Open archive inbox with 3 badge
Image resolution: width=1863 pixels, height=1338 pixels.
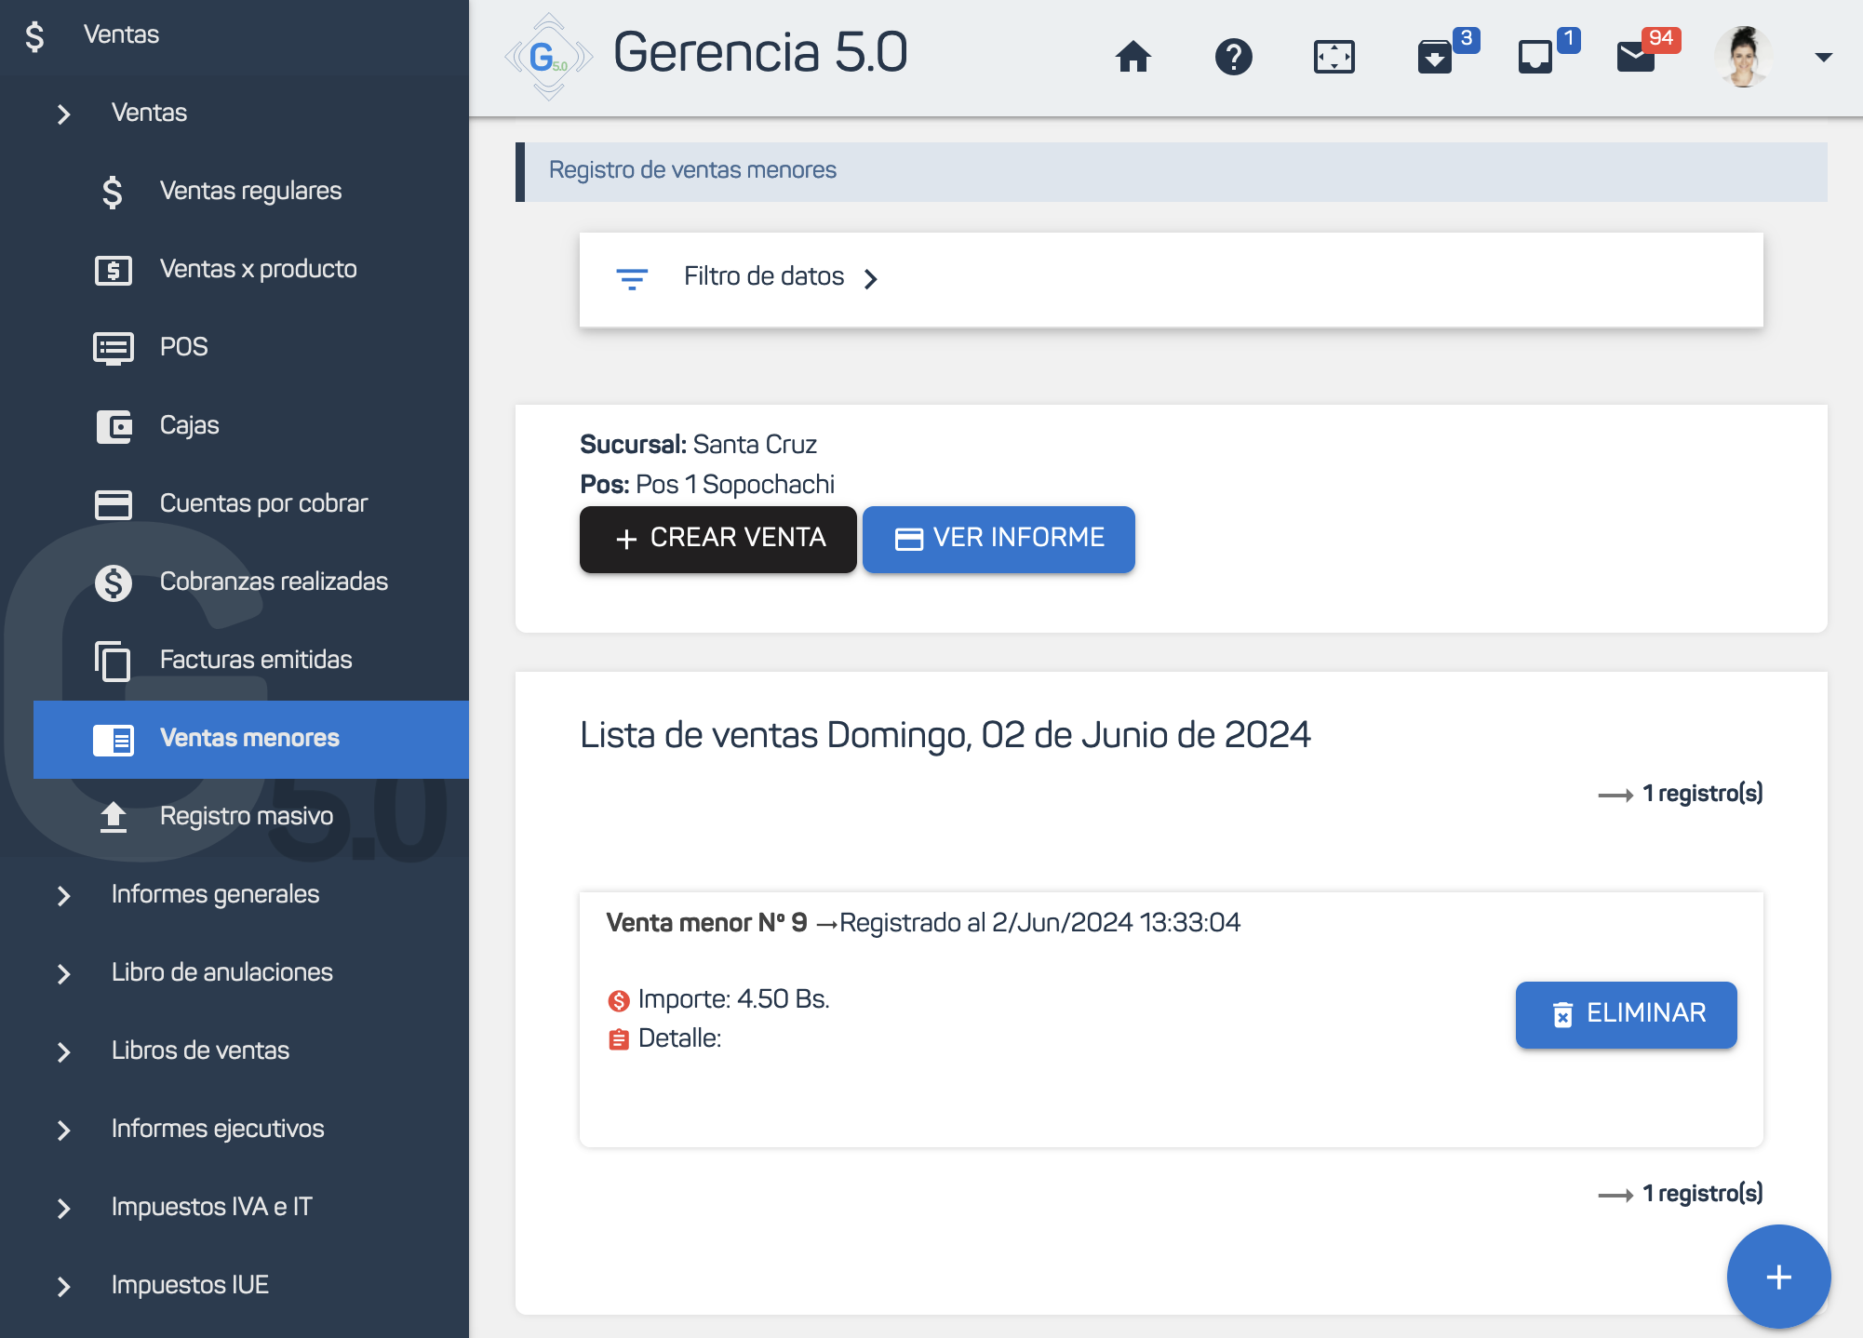tap(1435, 57)
